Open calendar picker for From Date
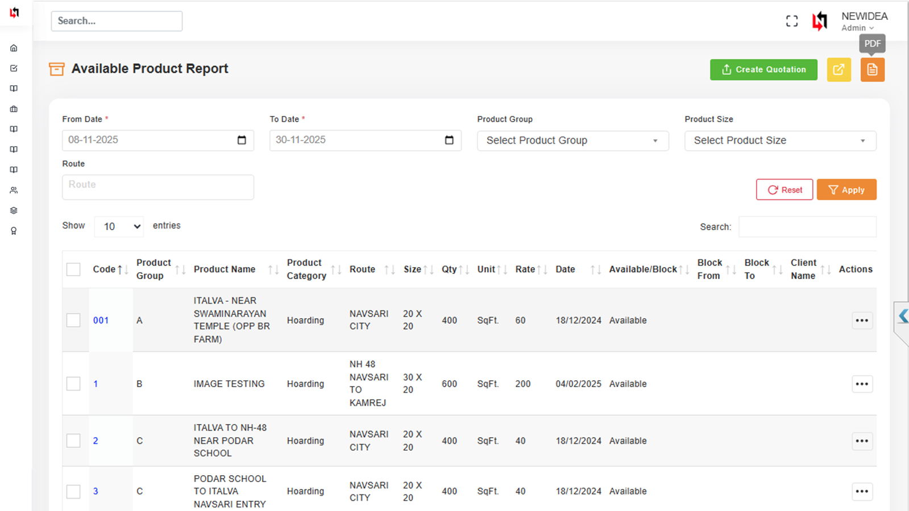Screen dimensions: 909x511 242,140
